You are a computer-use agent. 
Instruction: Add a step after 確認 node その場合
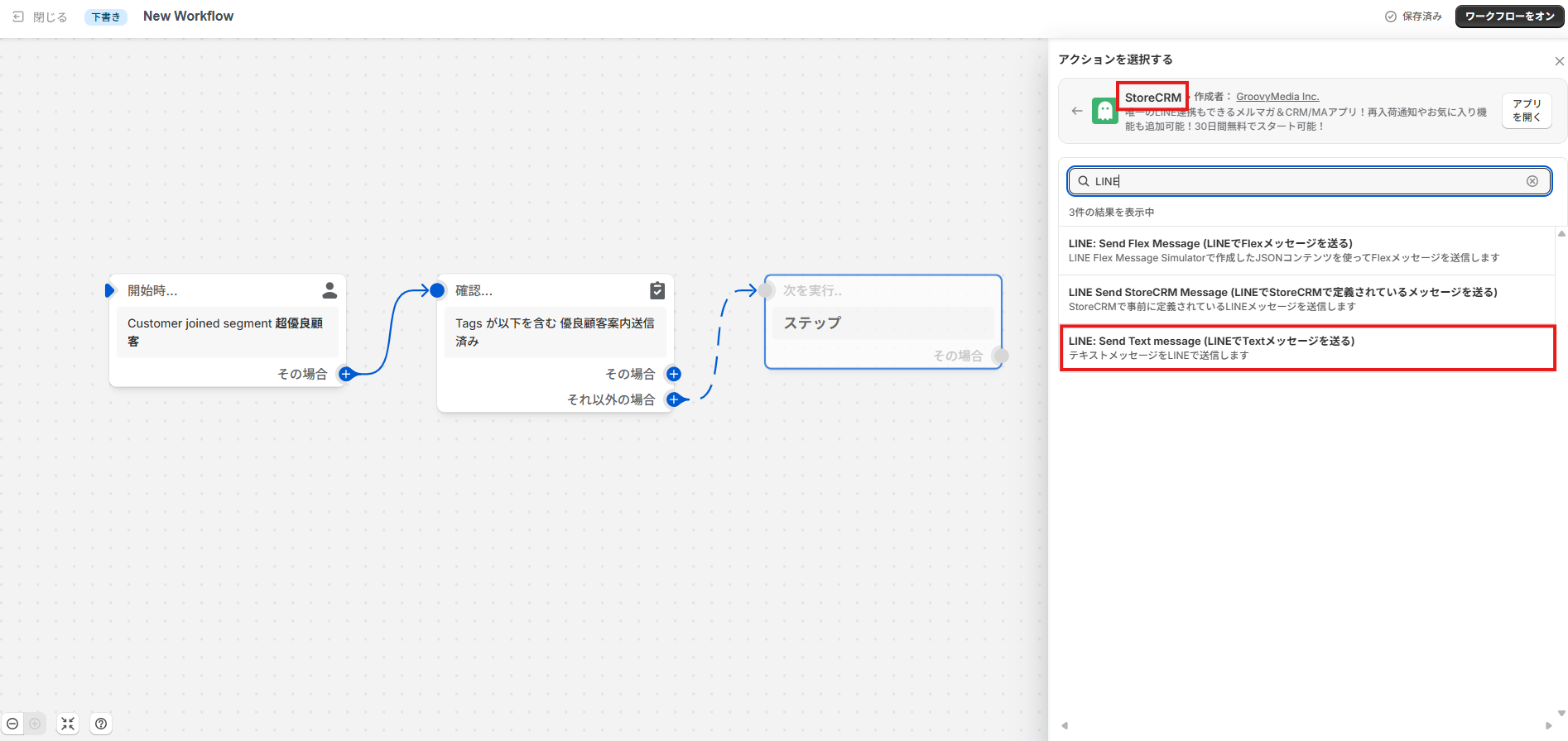[x=674, y=374]
